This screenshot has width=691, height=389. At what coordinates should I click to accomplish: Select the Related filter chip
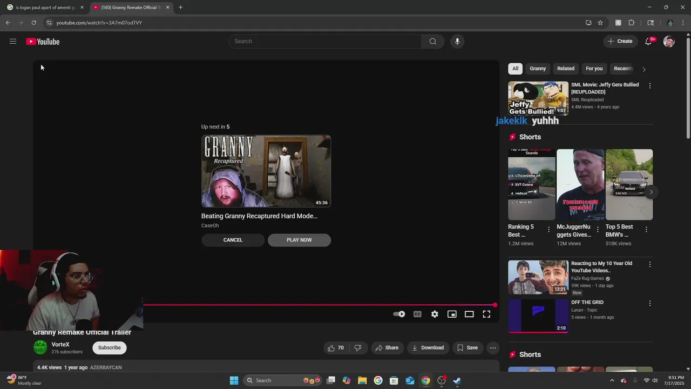point(566,69)
